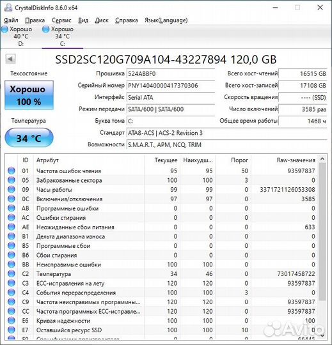Click the Текущее column header

162,160
